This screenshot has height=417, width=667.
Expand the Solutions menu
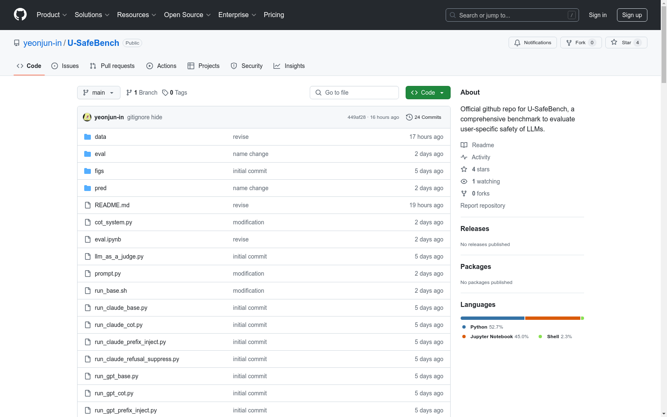click(x=92, y=15)
